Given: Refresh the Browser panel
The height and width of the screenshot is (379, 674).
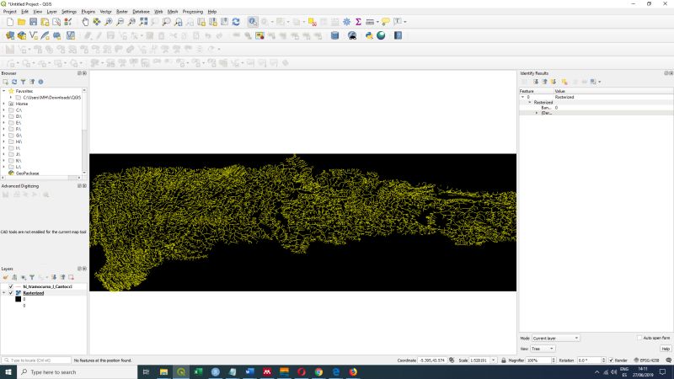Looking at the screenshot, I should click(x=14, y=82).
